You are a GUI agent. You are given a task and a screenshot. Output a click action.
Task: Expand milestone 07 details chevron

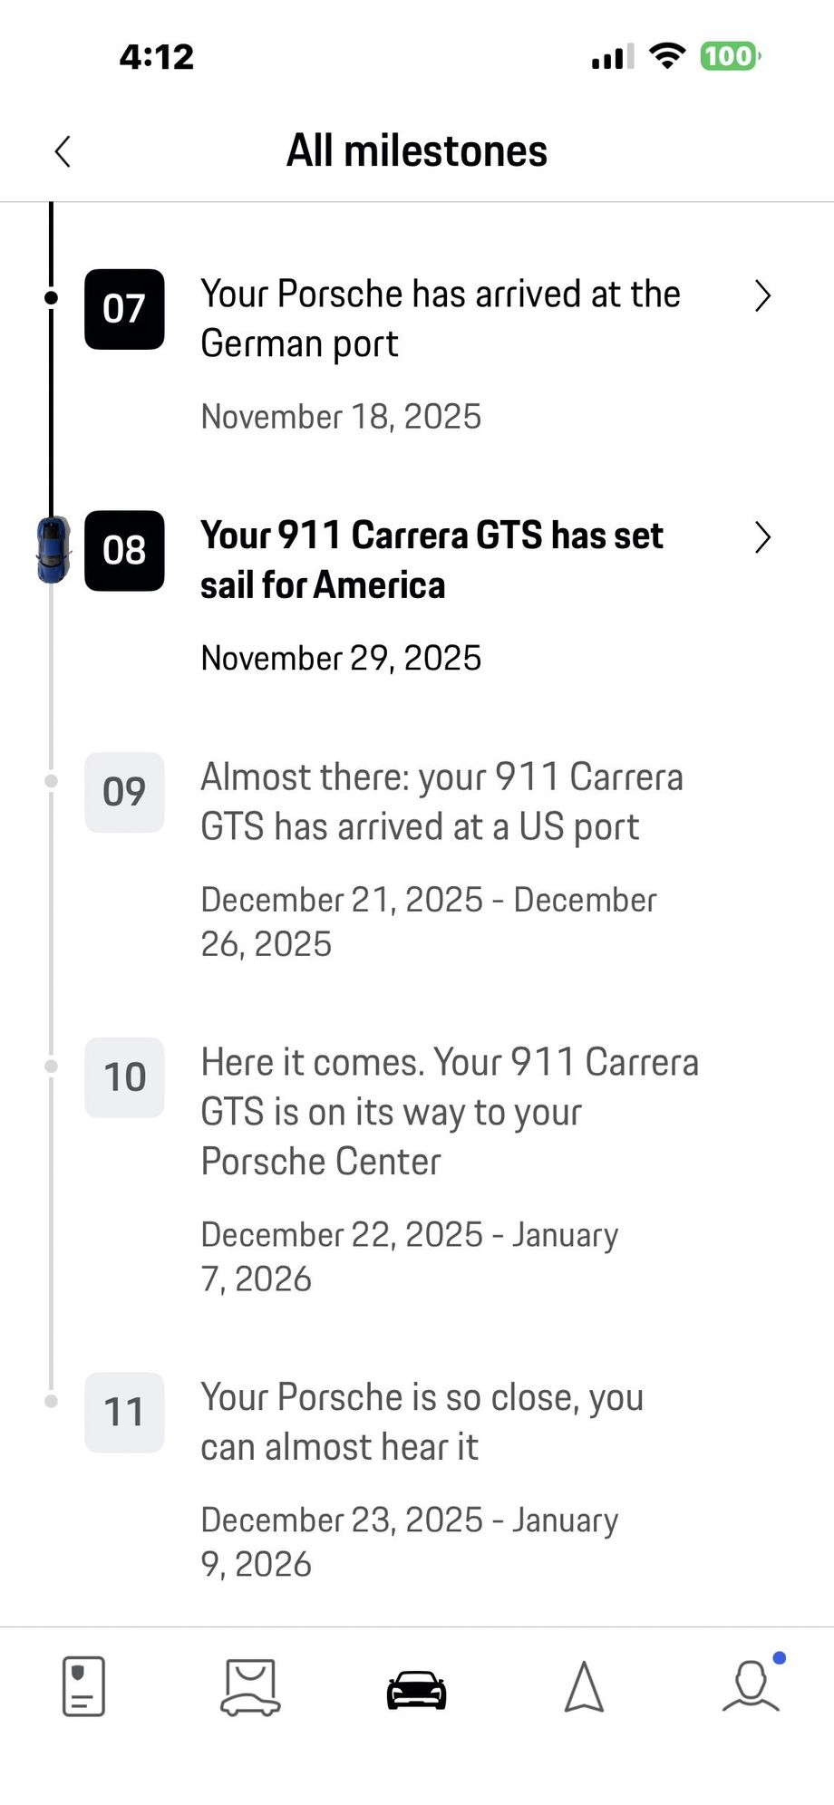coord(762,296)
